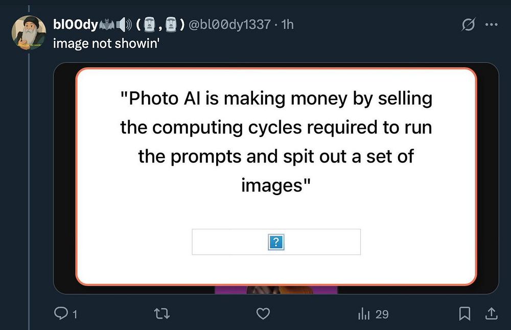This screenshot has height=330, width=511.
Task: Repost this tweet with retweet icon
Action: pyautogui.click(x=161, y=314)
